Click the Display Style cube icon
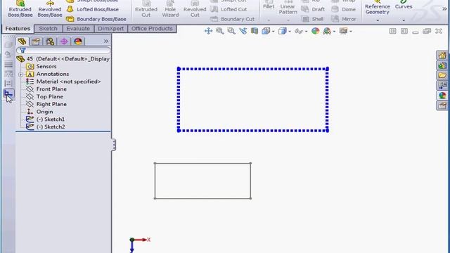Viewport: 450px width, 253px height. coord(282,31)
